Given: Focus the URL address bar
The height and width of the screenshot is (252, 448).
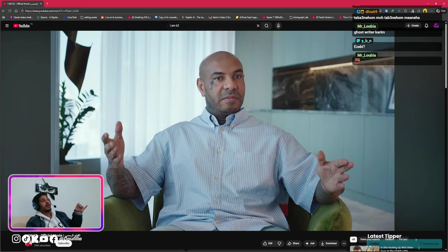Looking at the screenshot, I should coord(185,11).
